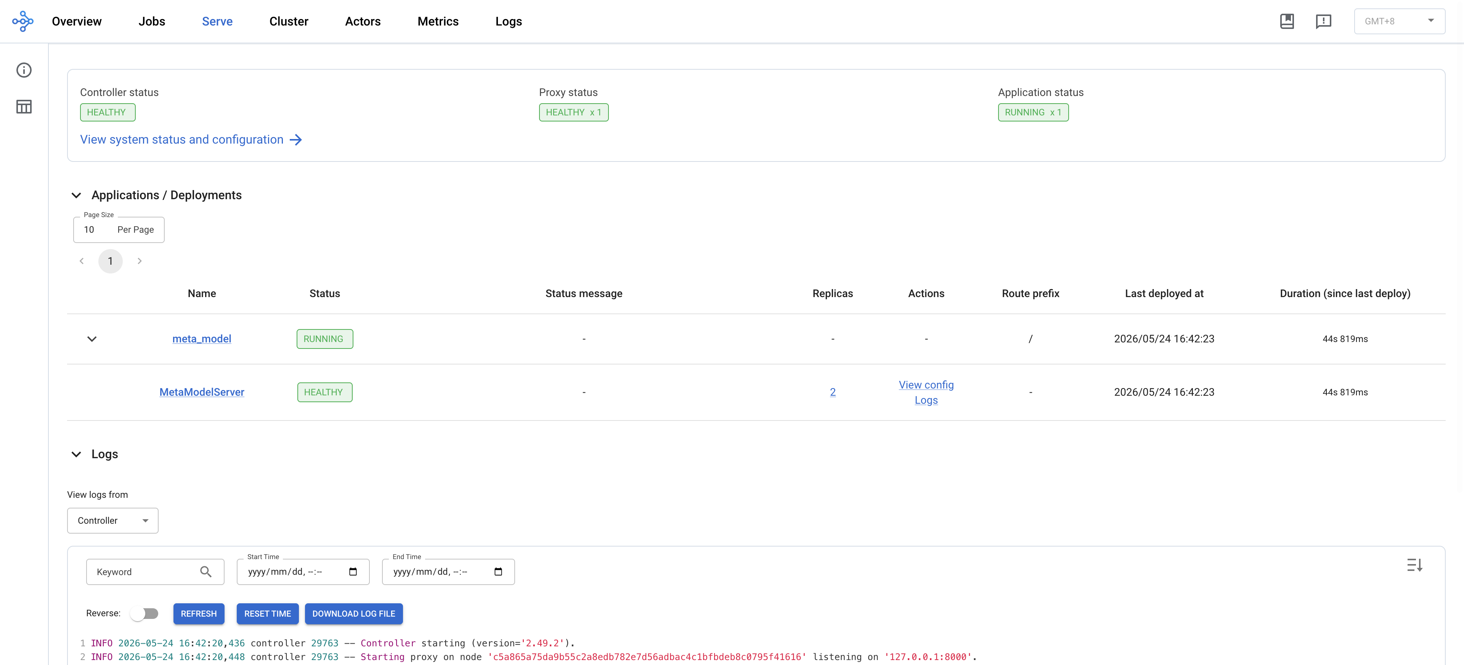This screenshot has width=1464, height=665.
Task: Click arrow beside View system status link
Action: click(295, 140)
